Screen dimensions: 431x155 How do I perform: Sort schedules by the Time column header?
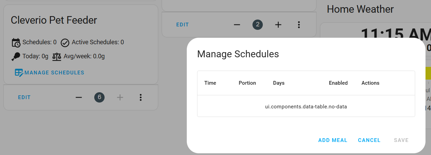pyautogui.click(x=210, y=83)
